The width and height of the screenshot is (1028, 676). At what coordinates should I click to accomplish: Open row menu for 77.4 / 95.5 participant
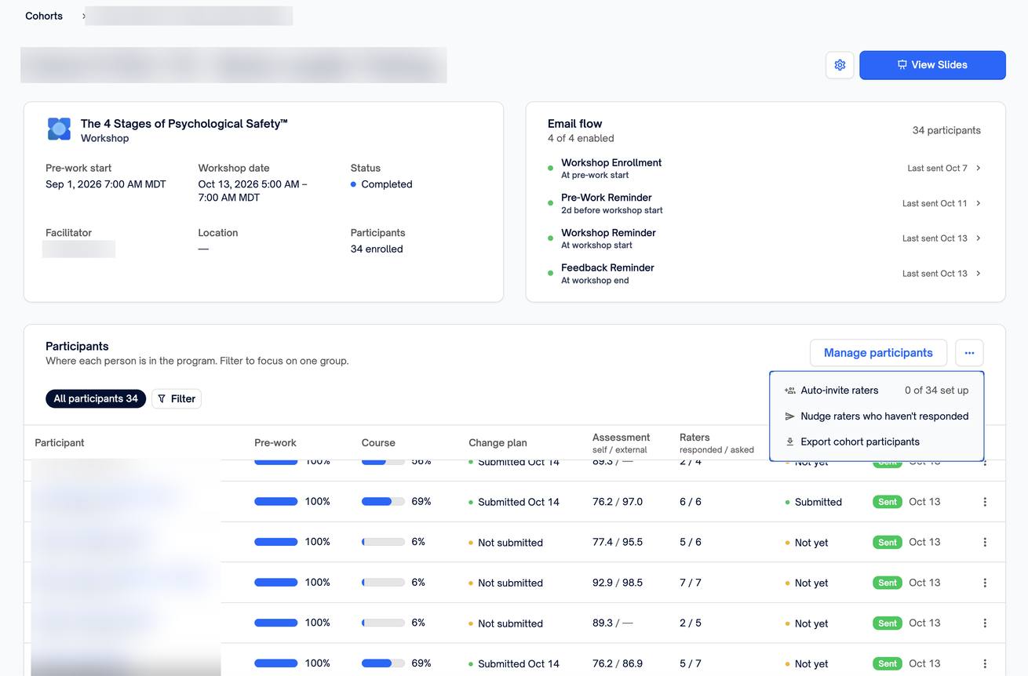click(x=985, y=543)
